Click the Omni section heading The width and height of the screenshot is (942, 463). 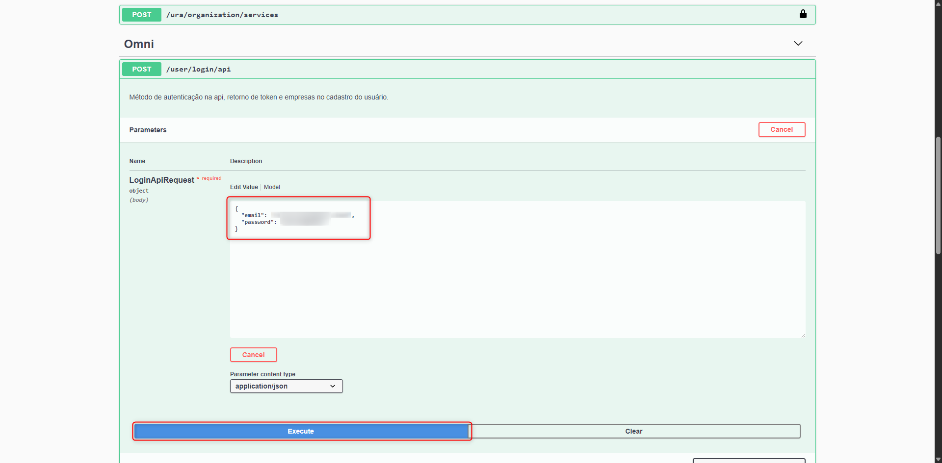click(x=139, y=44)
